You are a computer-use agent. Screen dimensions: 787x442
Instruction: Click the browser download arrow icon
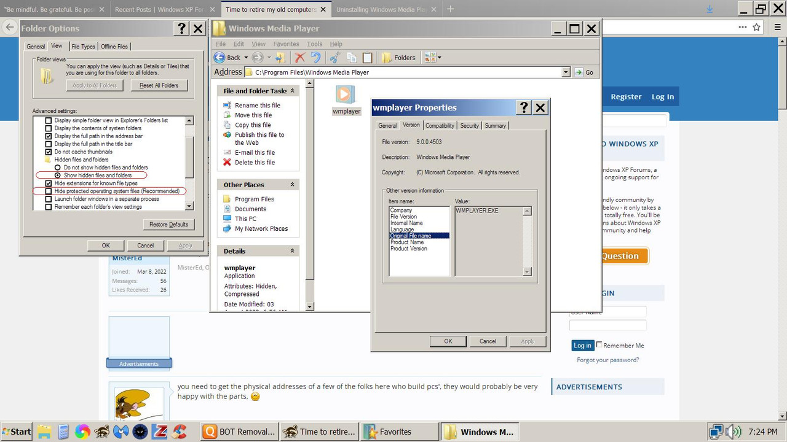click(x=710, y=9)
